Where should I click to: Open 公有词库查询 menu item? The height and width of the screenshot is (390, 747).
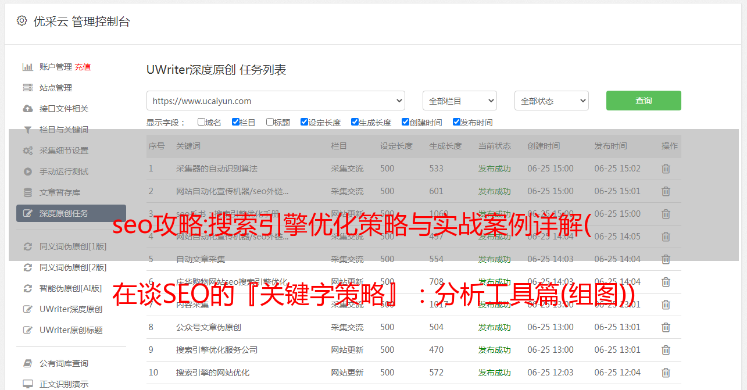coord(64,363)
